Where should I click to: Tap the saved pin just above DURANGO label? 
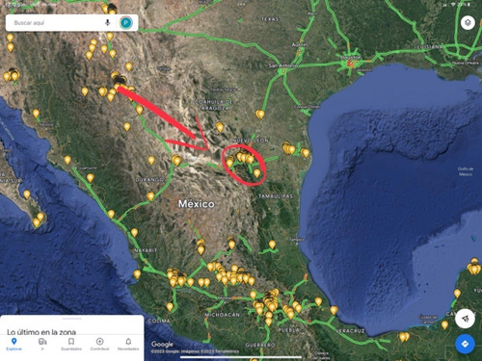click(151, 160)
